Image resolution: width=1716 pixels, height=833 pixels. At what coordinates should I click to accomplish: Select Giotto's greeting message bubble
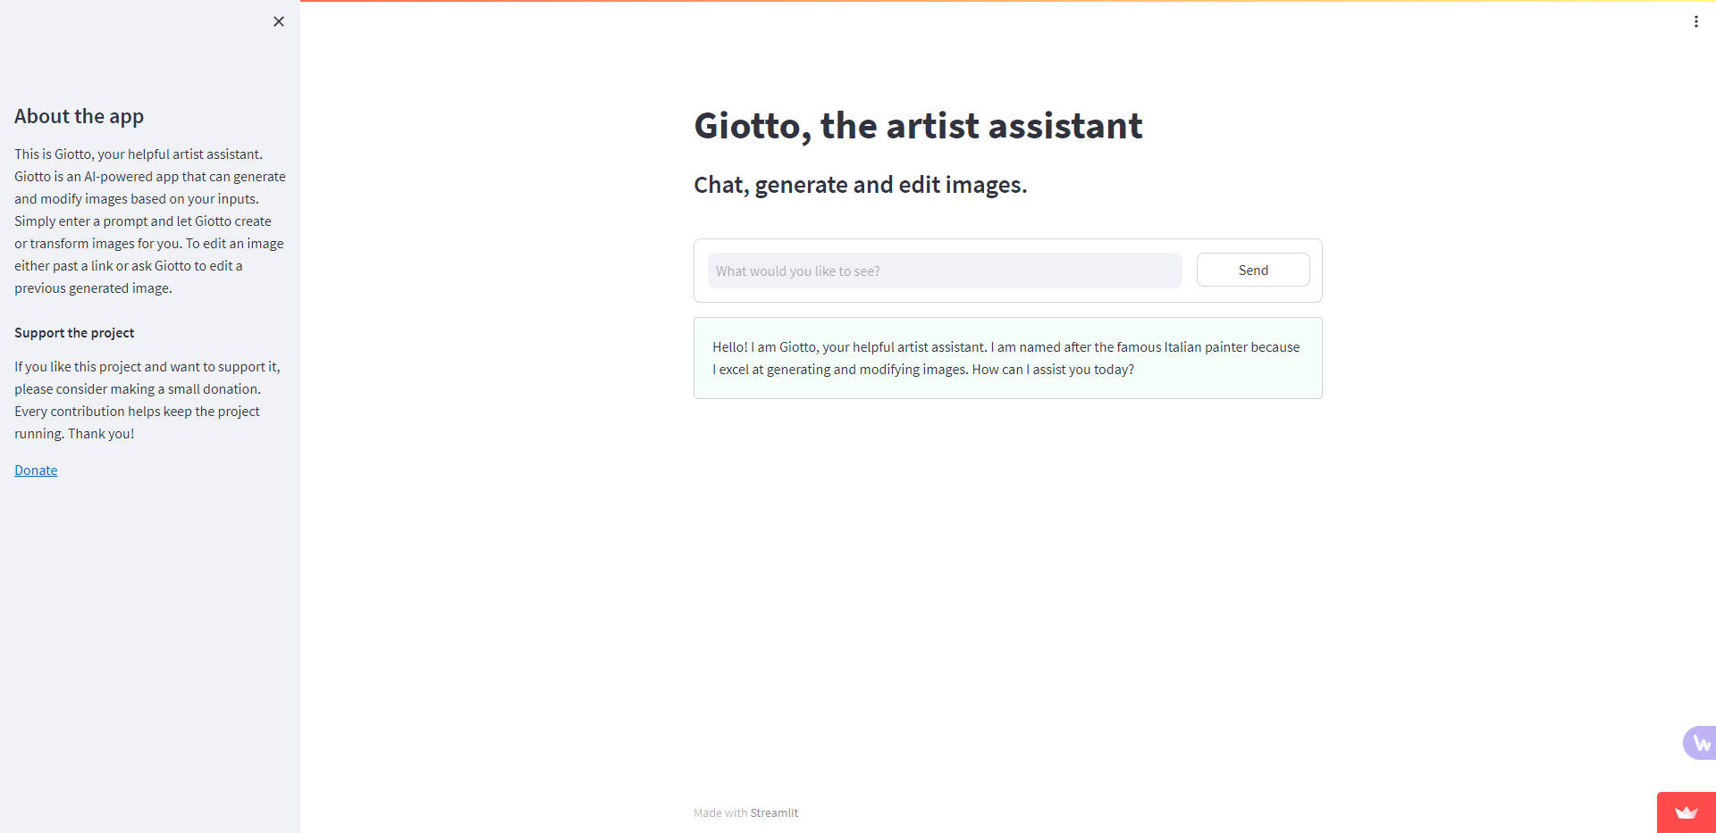1007,357
